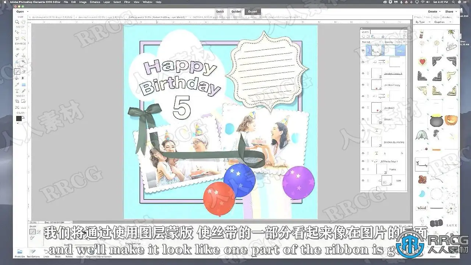The width and height of the screenshot is (471, 265).
Task: Open the Enhance menu
Action: [x=95, y=2]
